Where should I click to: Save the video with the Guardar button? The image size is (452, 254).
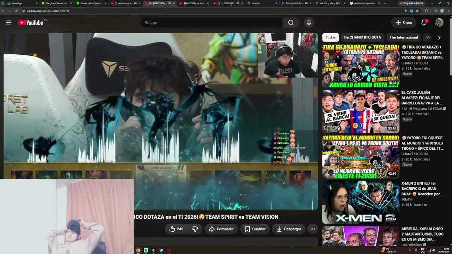pyautogui.click(x=255, y=229)
